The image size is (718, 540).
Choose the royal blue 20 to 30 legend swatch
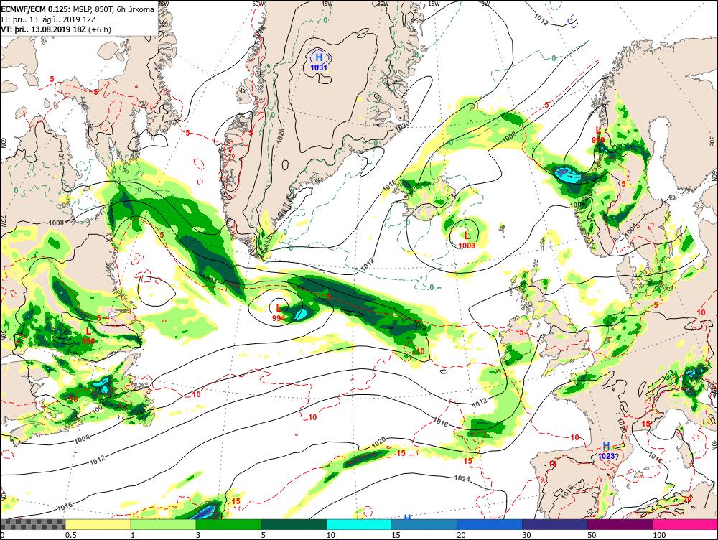tap(490, 524)
